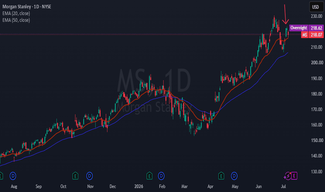Click the 230.00 price axis label
Viewport: 325px width, 192px height.
point(317,16)
